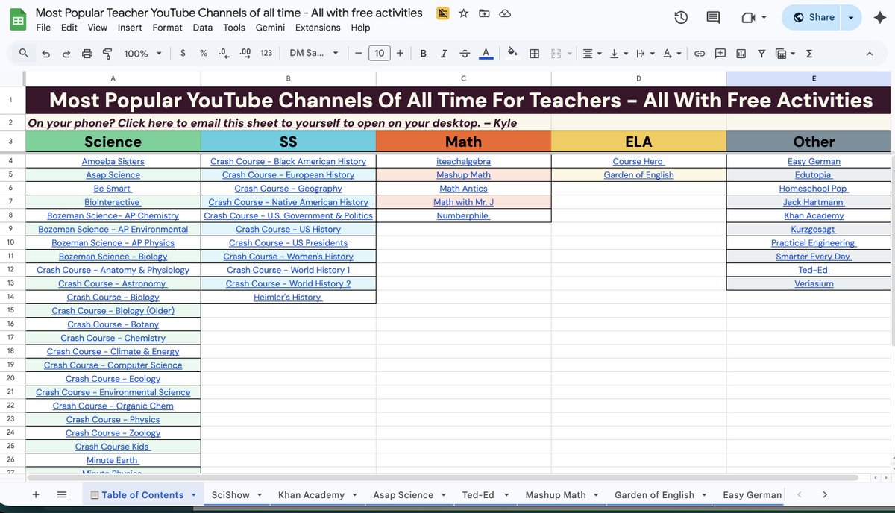Decrease decimal places
895x513 pixels.
[224, 54]
